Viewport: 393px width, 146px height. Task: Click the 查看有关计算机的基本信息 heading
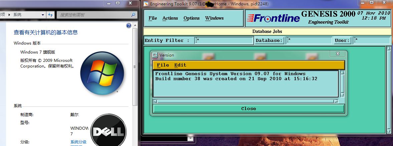point(46,32)
